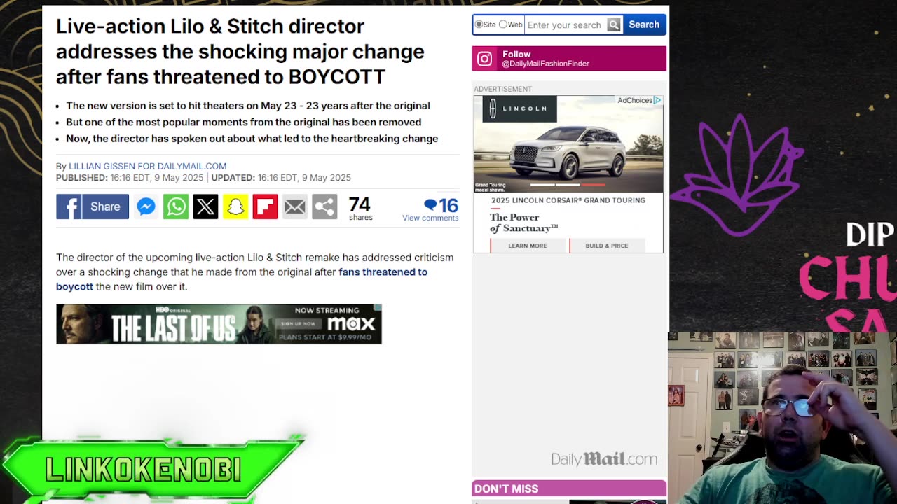This screenshot has height=504, width=897.
Task: Open AdChoices icon on Lincoln ad
Action: [x=657, y=101]
